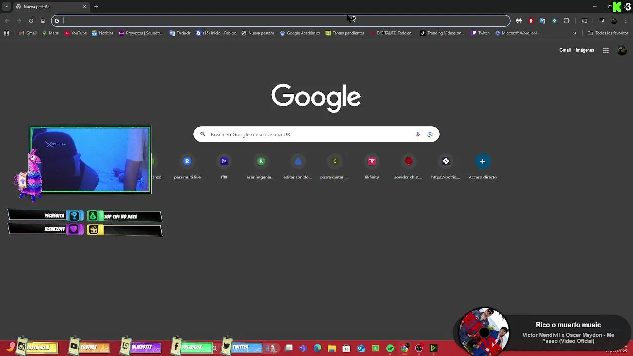Click the Imágenes link
This screenshot has width=633, height=356.
point(585,50)
